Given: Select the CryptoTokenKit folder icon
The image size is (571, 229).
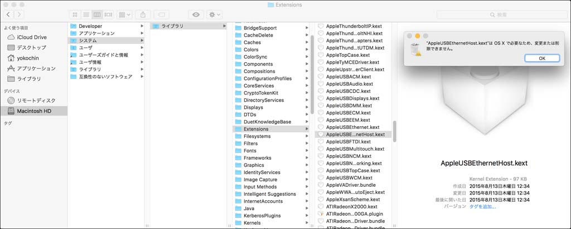Looking at the screenshot, I should click(238, 93).
